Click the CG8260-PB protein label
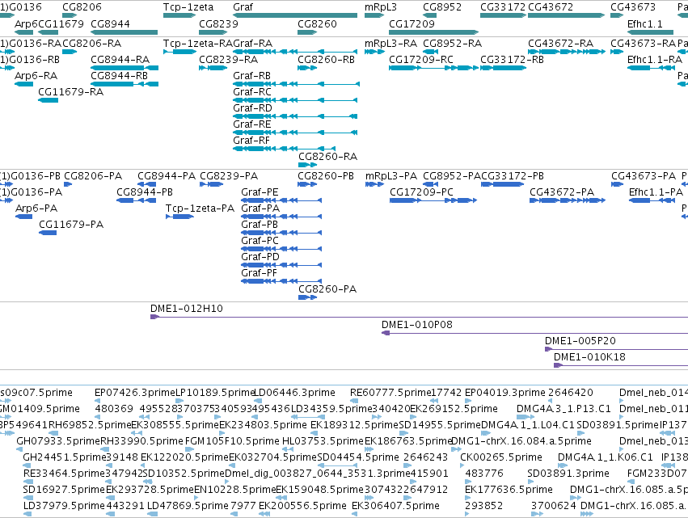This screenshot has height=518, width=688. (326, 176)
